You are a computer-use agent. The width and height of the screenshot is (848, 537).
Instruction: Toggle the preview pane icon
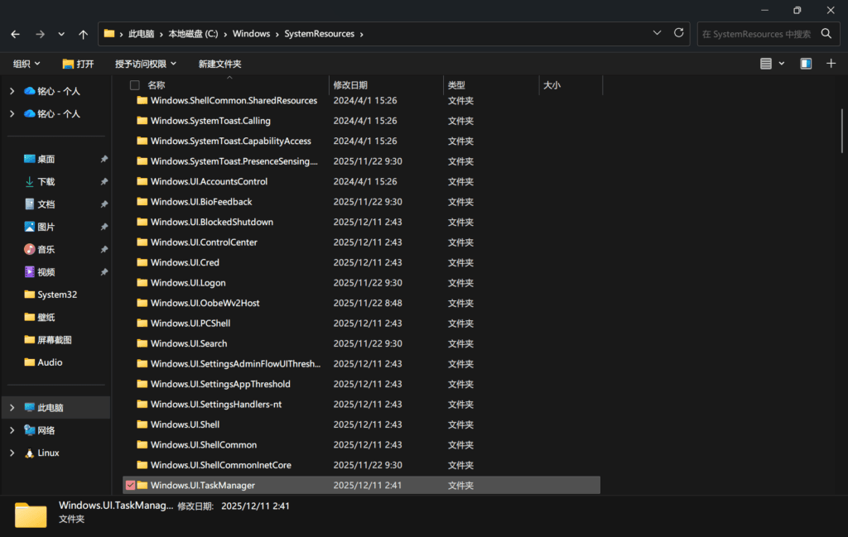pyautogui.click(x=806, y=64)
